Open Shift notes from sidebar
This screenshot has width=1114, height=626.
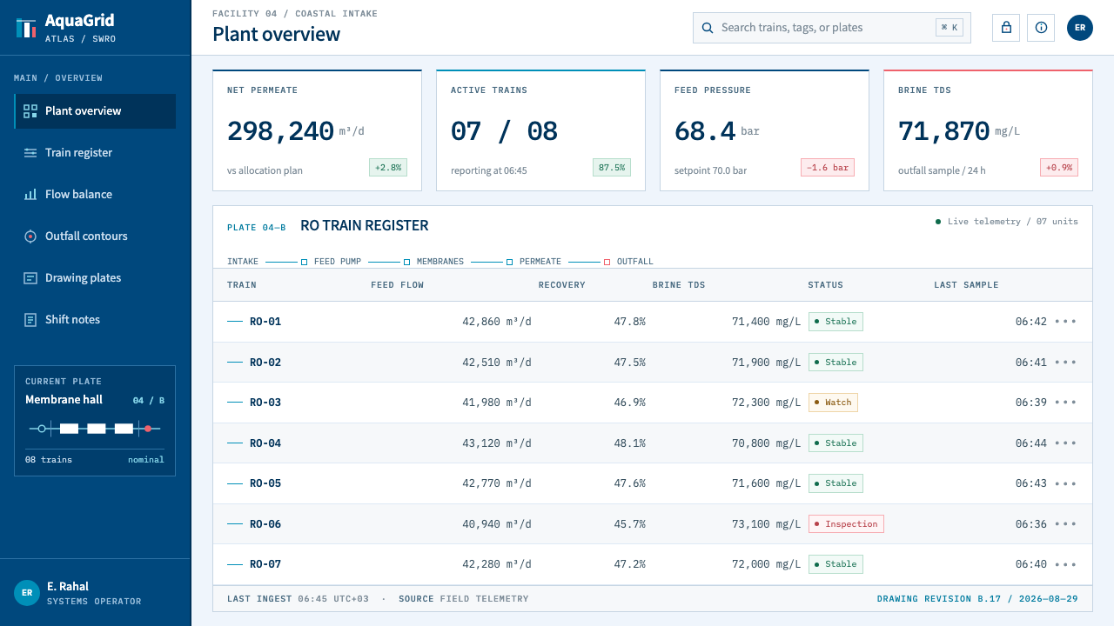pyautogui.click(x=95, y=320)
